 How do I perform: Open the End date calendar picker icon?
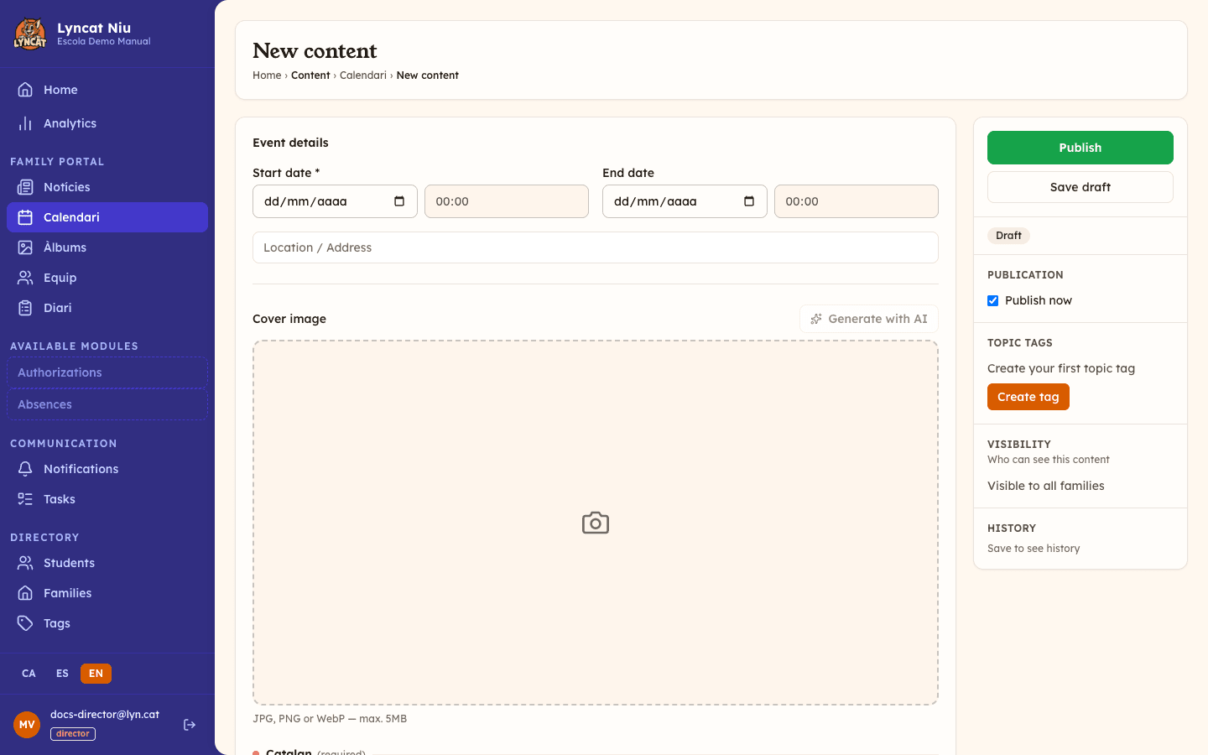click(749, 201)
